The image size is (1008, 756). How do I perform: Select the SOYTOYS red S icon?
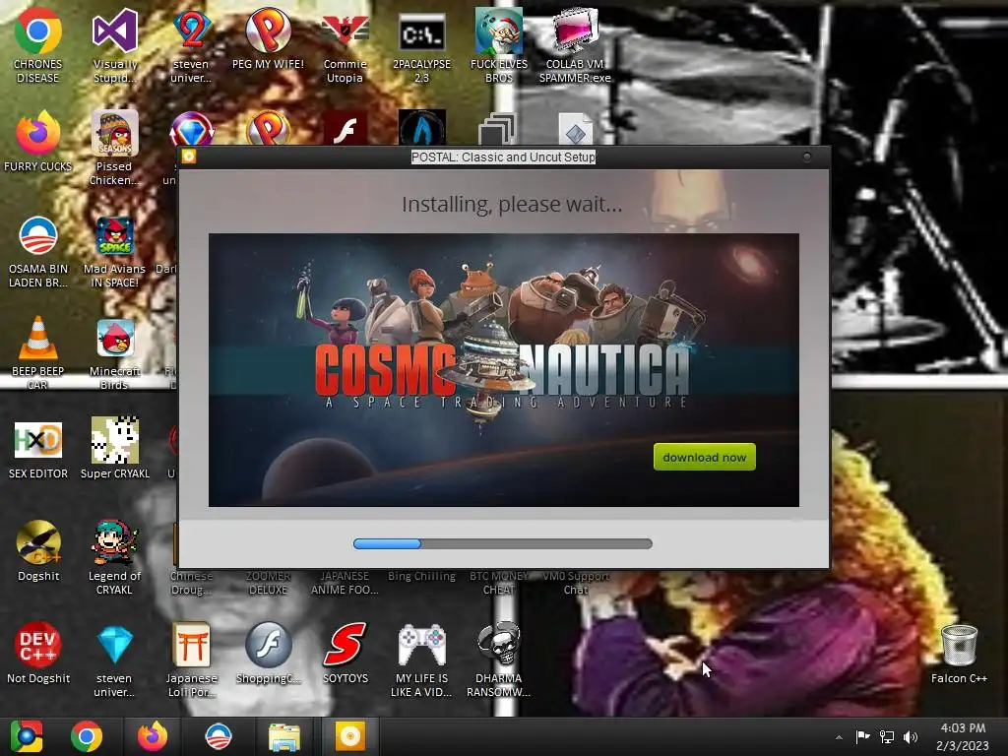point(346,654)
